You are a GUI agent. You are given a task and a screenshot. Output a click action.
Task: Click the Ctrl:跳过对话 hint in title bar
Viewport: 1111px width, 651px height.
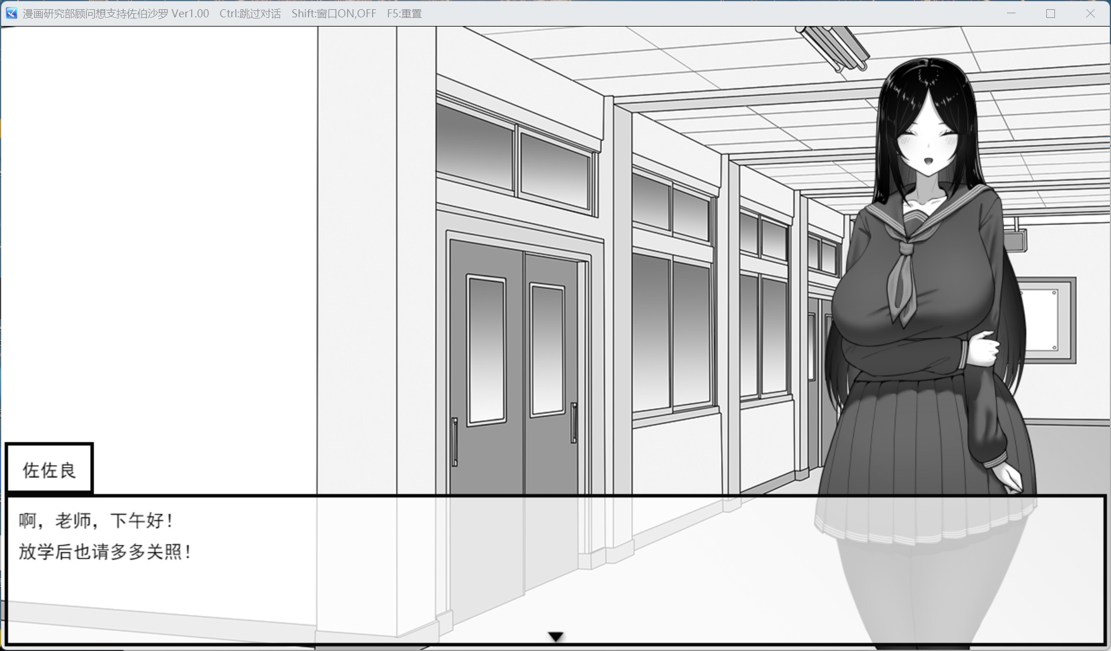click(250, 13)
